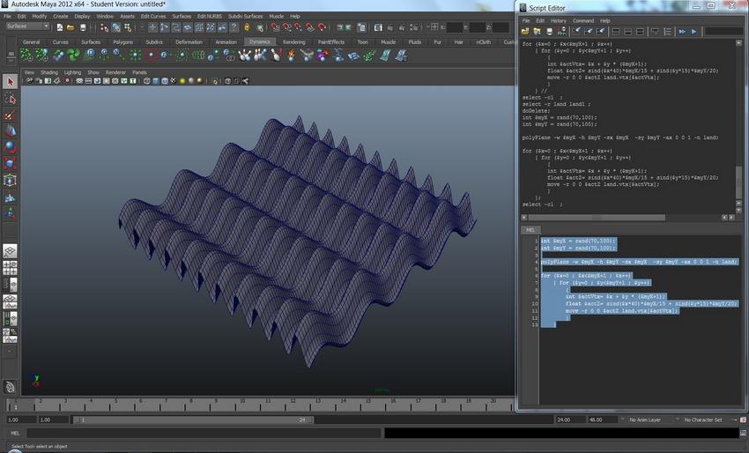Click Execute All double-arrow in Script Editor

681,32
